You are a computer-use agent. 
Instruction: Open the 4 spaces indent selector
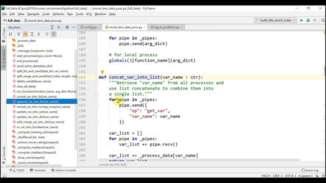tap(306, 176)
